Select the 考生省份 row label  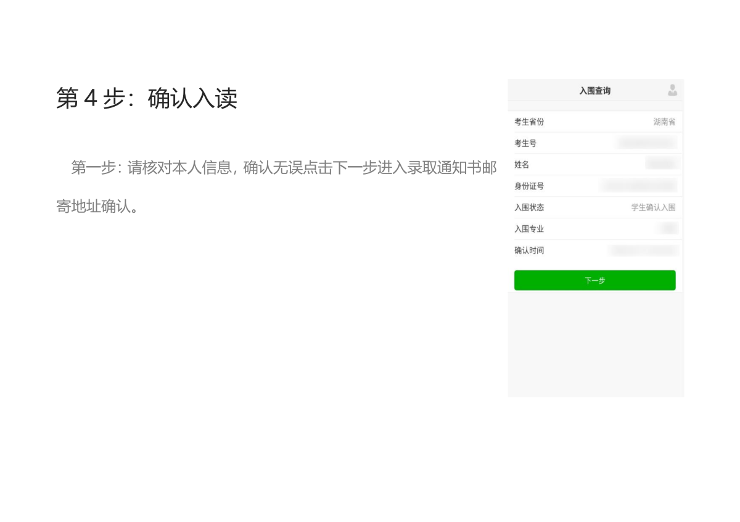(x=529, y=122)
